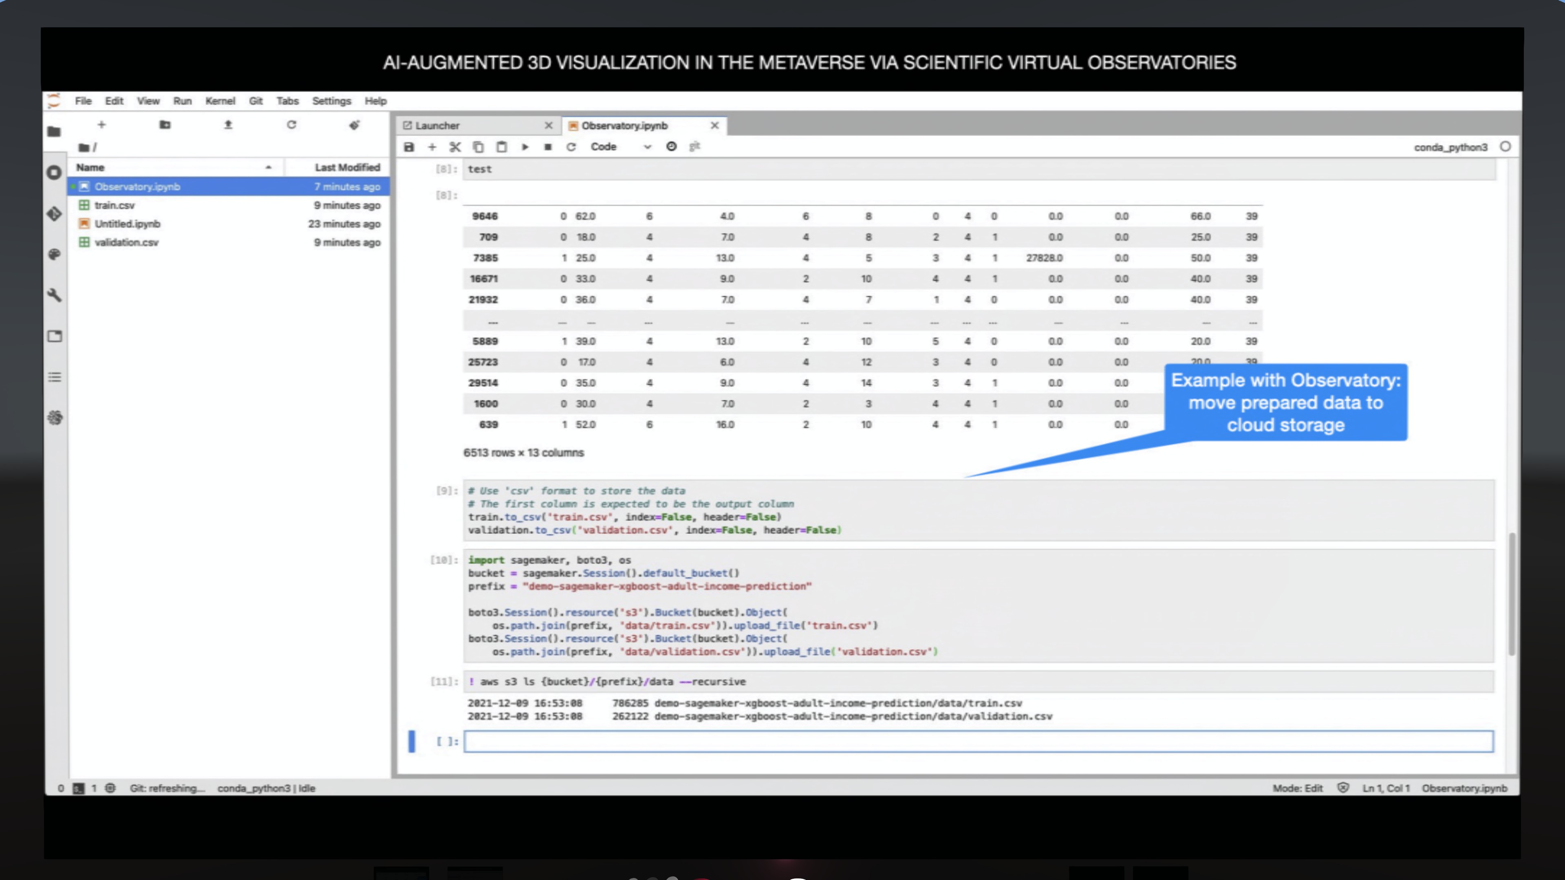Click into the empty notebook cell input
The height and width of the screenshot is (880, 1565).
978,741
